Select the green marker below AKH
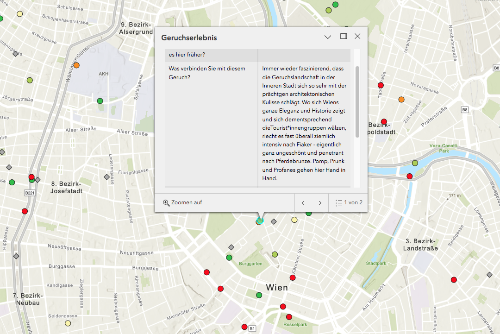This screenshot has height=334, width=500. [x=100, y=101]
